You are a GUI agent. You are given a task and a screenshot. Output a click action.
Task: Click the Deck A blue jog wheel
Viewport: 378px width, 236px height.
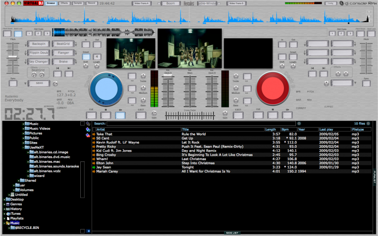click(106, 89)
